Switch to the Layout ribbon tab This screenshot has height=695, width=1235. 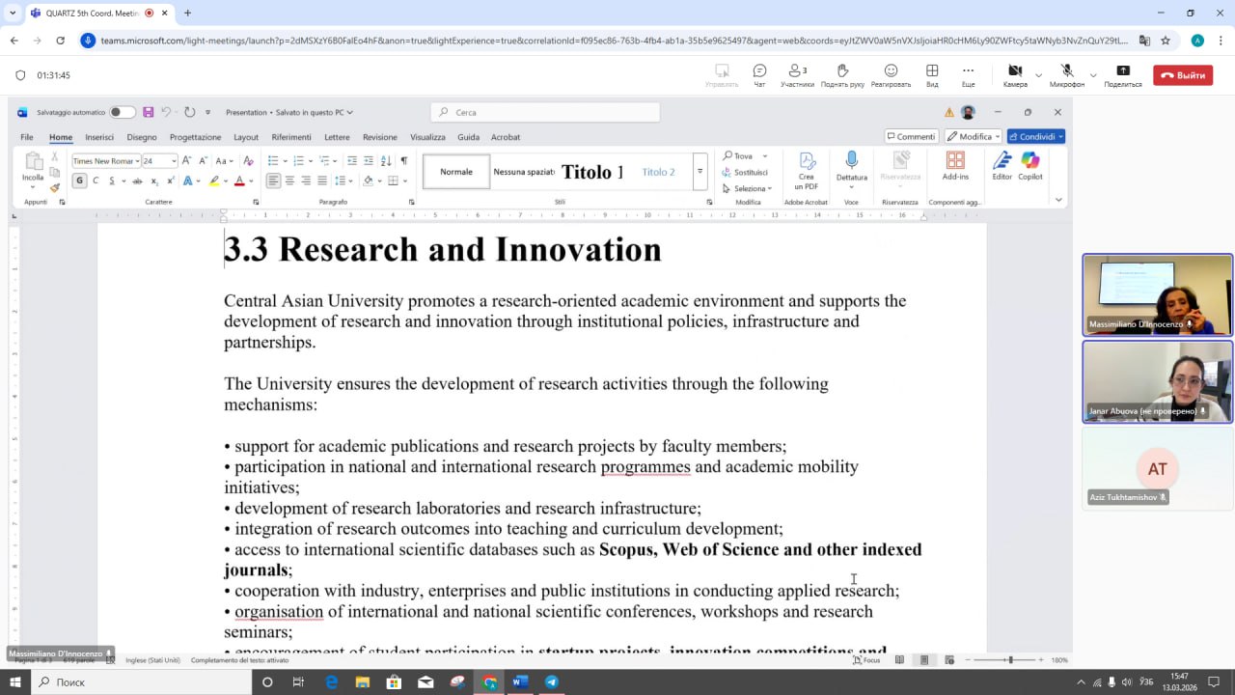(246, 137)
